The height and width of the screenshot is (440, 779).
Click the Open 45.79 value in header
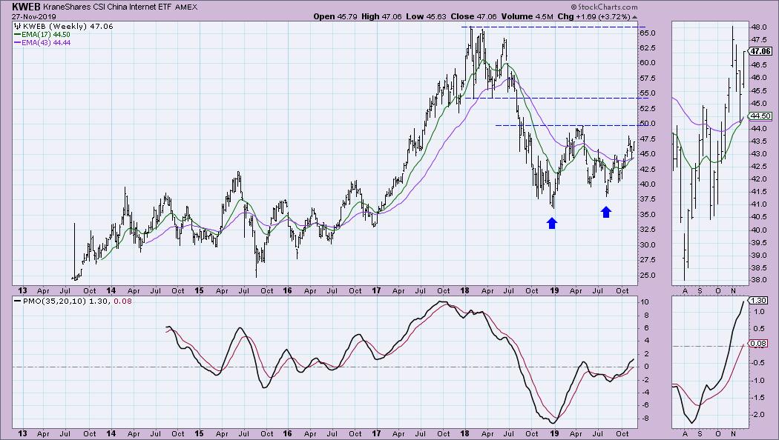(335, 16)
